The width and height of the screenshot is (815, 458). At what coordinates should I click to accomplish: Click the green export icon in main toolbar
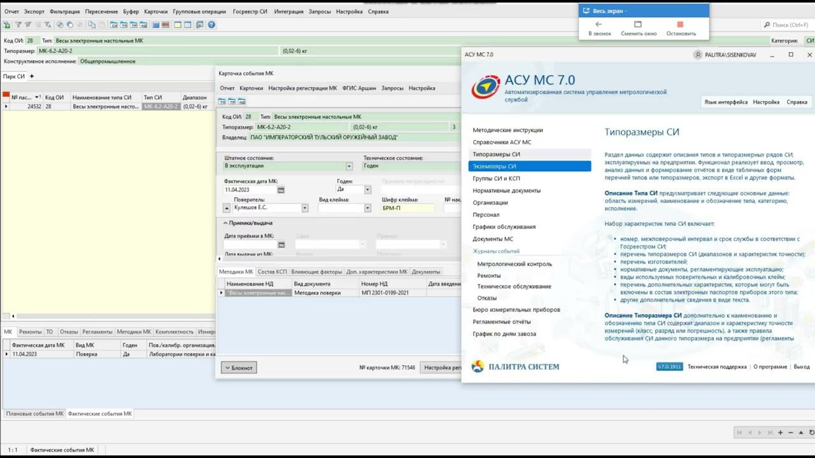(x=6, y=25)
